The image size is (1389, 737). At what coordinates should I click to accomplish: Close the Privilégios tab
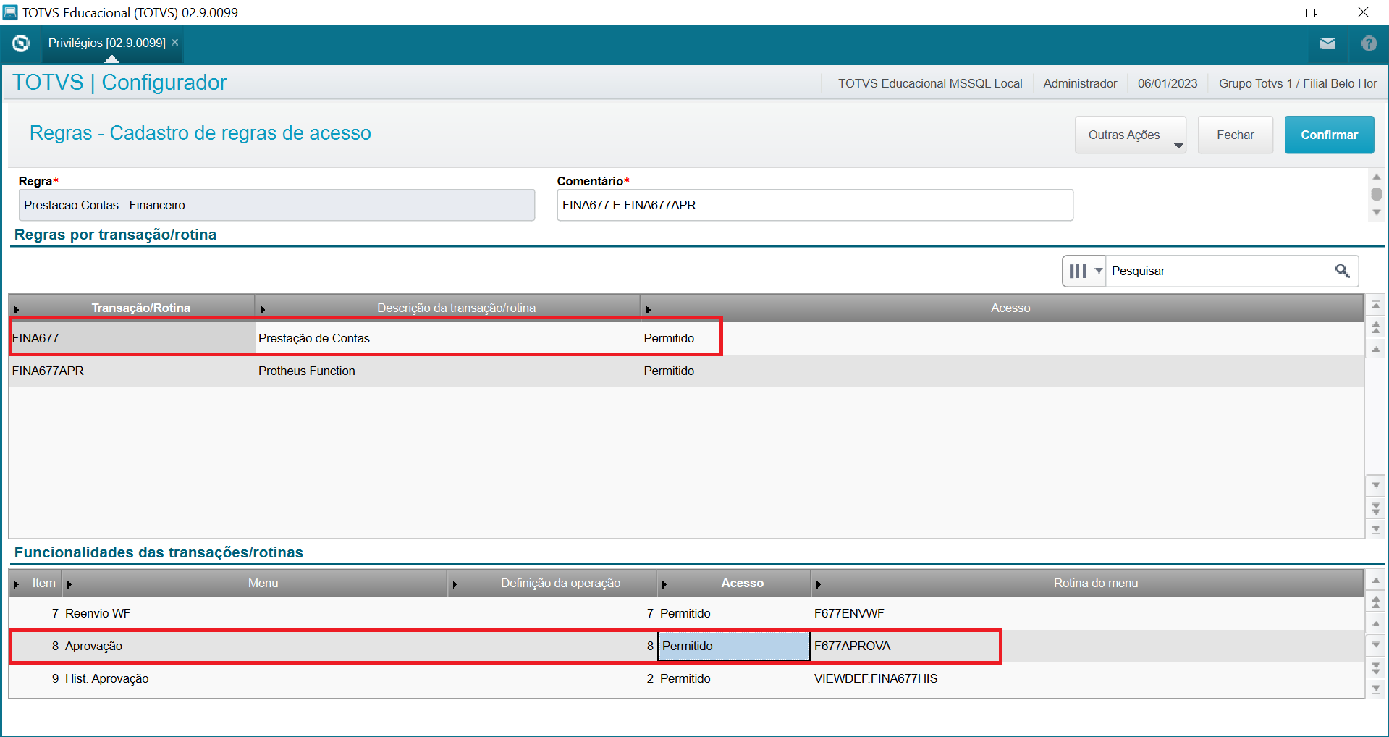(174, 43)
